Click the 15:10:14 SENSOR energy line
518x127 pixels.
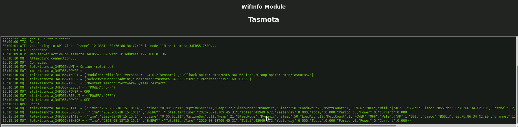(x=207, y=112)
